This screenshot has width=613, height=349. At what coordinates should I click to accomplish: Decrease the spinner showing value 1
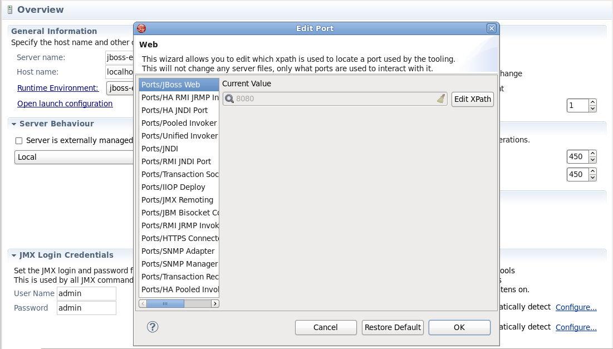coord(592,109)
